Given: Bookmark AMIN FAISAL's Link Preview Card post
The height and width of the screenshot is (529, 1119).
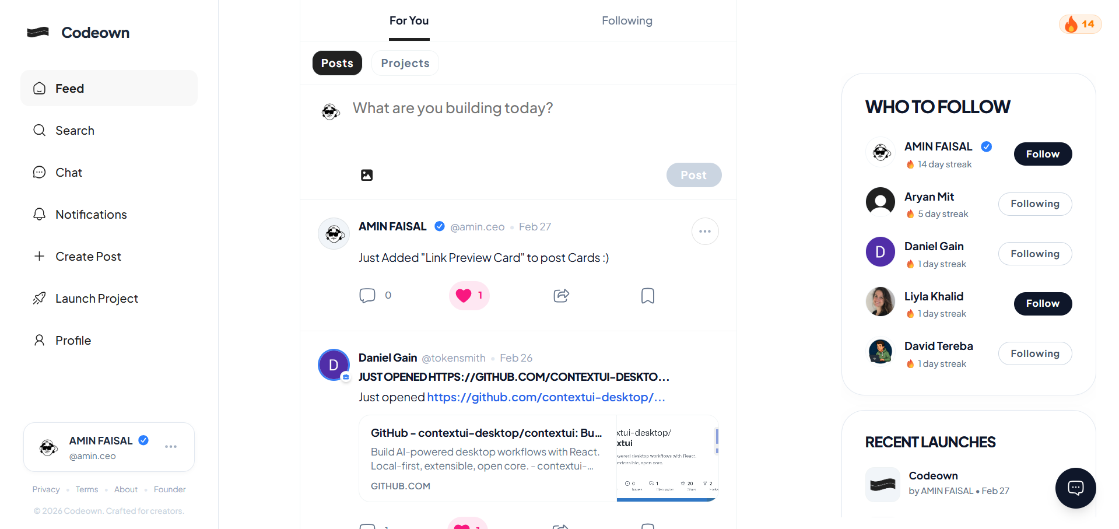Looking at the screenshot, I should pos(647,295).
